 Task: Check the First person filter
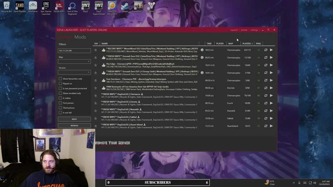(60, 103)
